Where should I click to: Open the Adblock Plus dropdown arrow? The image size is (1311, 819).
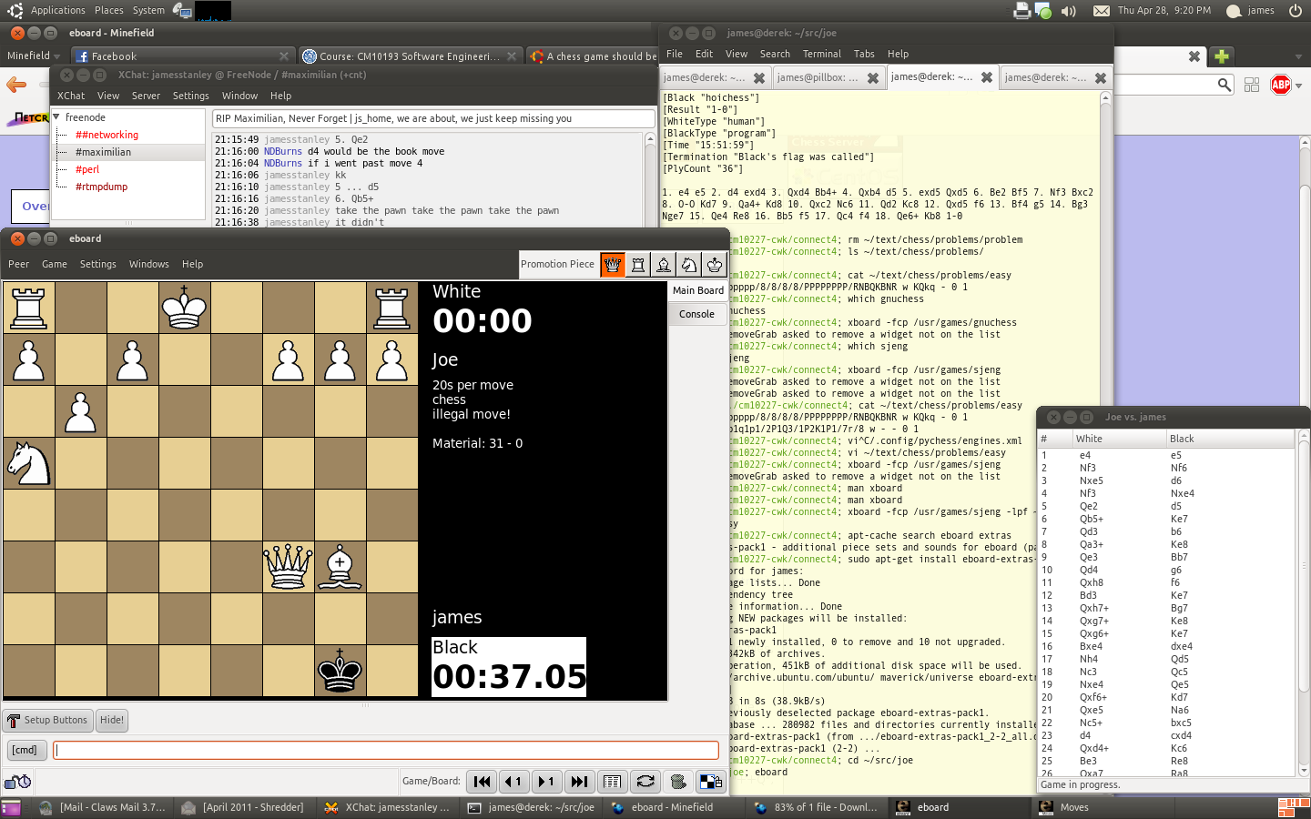click(1299, 86)
